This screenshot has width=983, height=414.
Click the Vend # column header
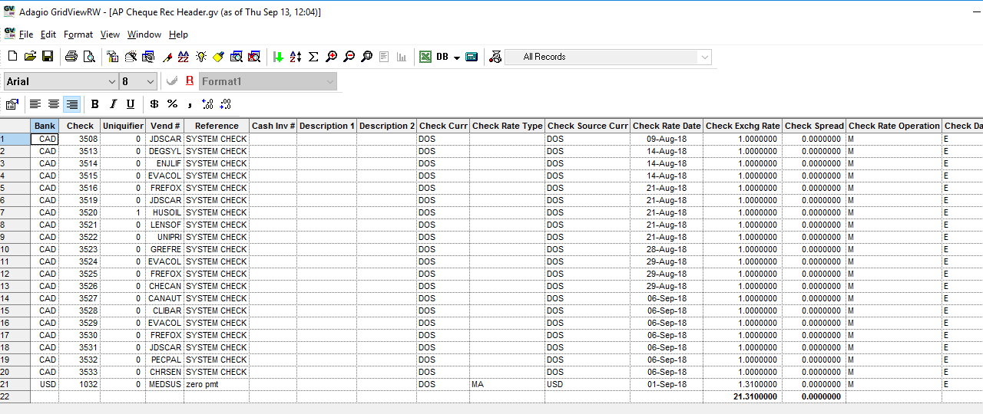[165, 126]
